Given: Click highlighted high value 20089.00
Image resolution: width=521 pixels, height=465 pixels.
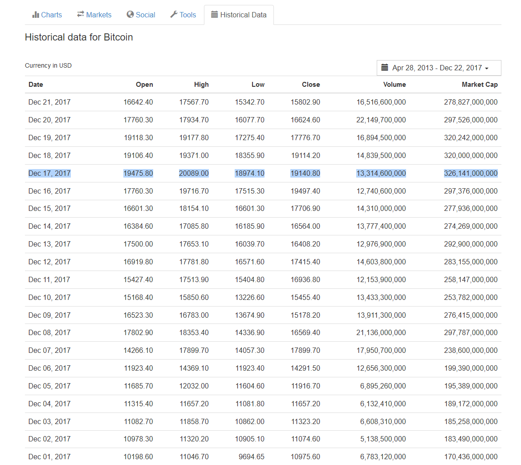Looking at the screenshot, I should pyautogui.click(x=194, y=174).
